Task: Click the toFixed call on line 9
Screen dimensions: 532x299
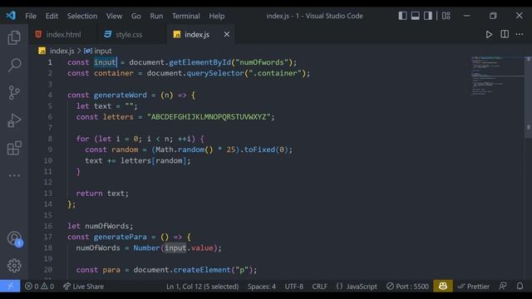Action: [259, 149]
